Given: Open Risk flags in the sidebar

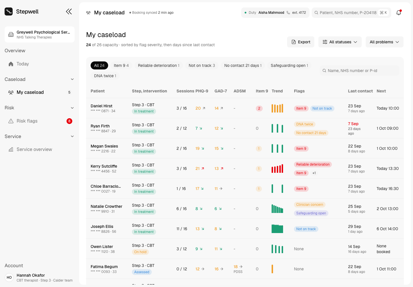Looking at the screenshot, I should [40, 121].
